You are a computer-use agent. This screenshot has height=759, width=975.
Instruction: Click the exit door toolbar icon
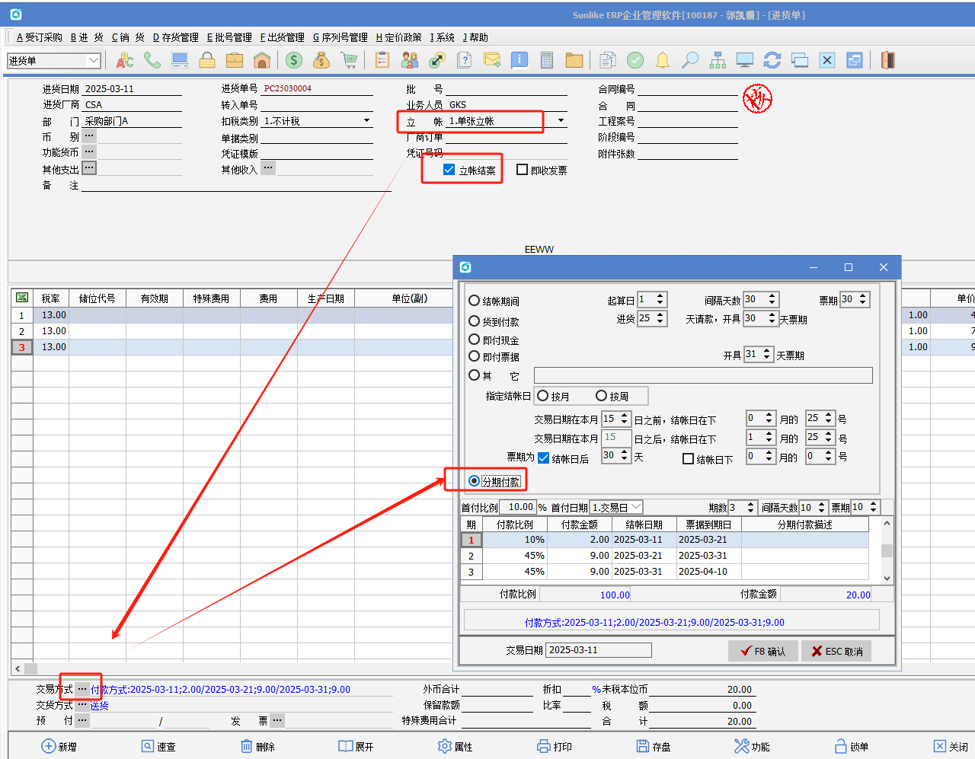(887, 60)
